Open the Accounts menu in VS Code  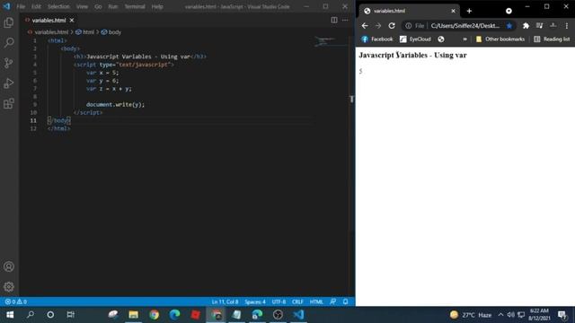click(9, 266)
